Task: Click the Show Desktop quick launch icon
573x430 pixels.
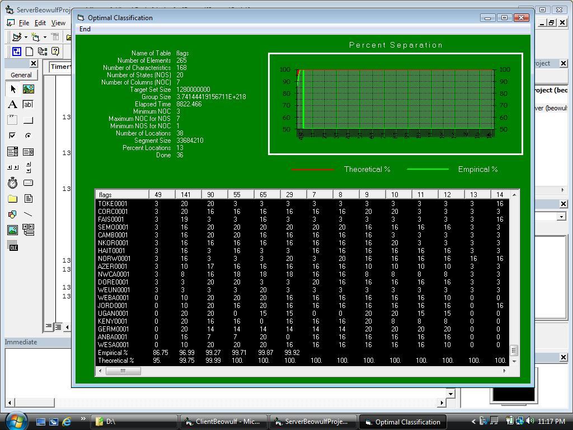Action: (40, 422)
